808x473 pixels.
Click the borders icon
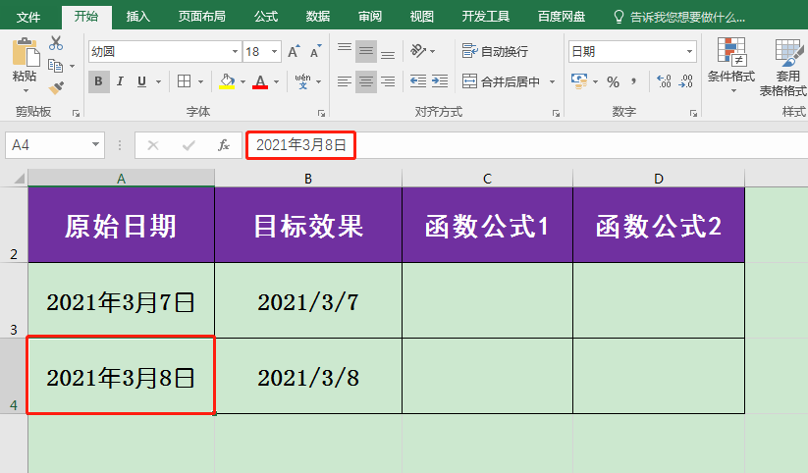click(x=184, y=81)
